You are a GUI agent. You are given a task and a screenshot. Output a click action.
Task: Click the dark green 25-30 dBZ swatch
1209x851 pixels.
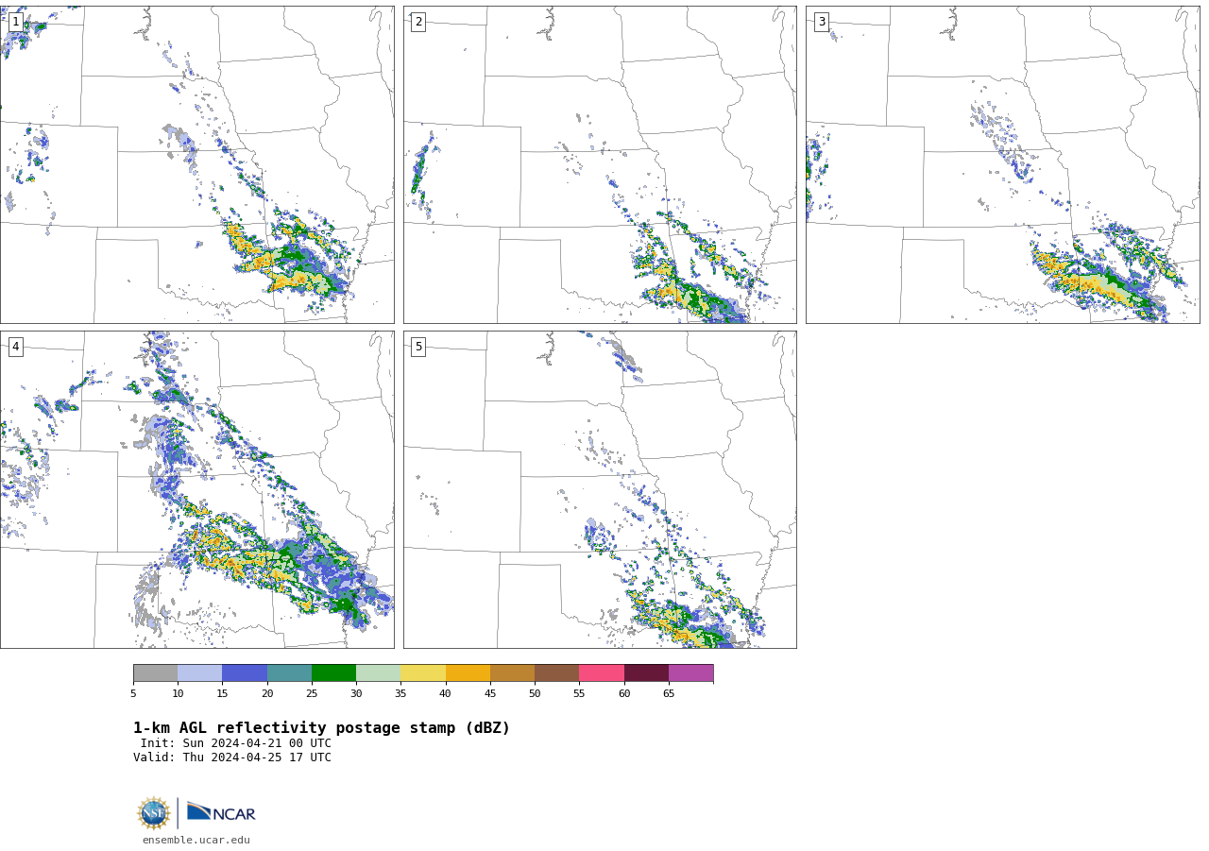point(333,673)
